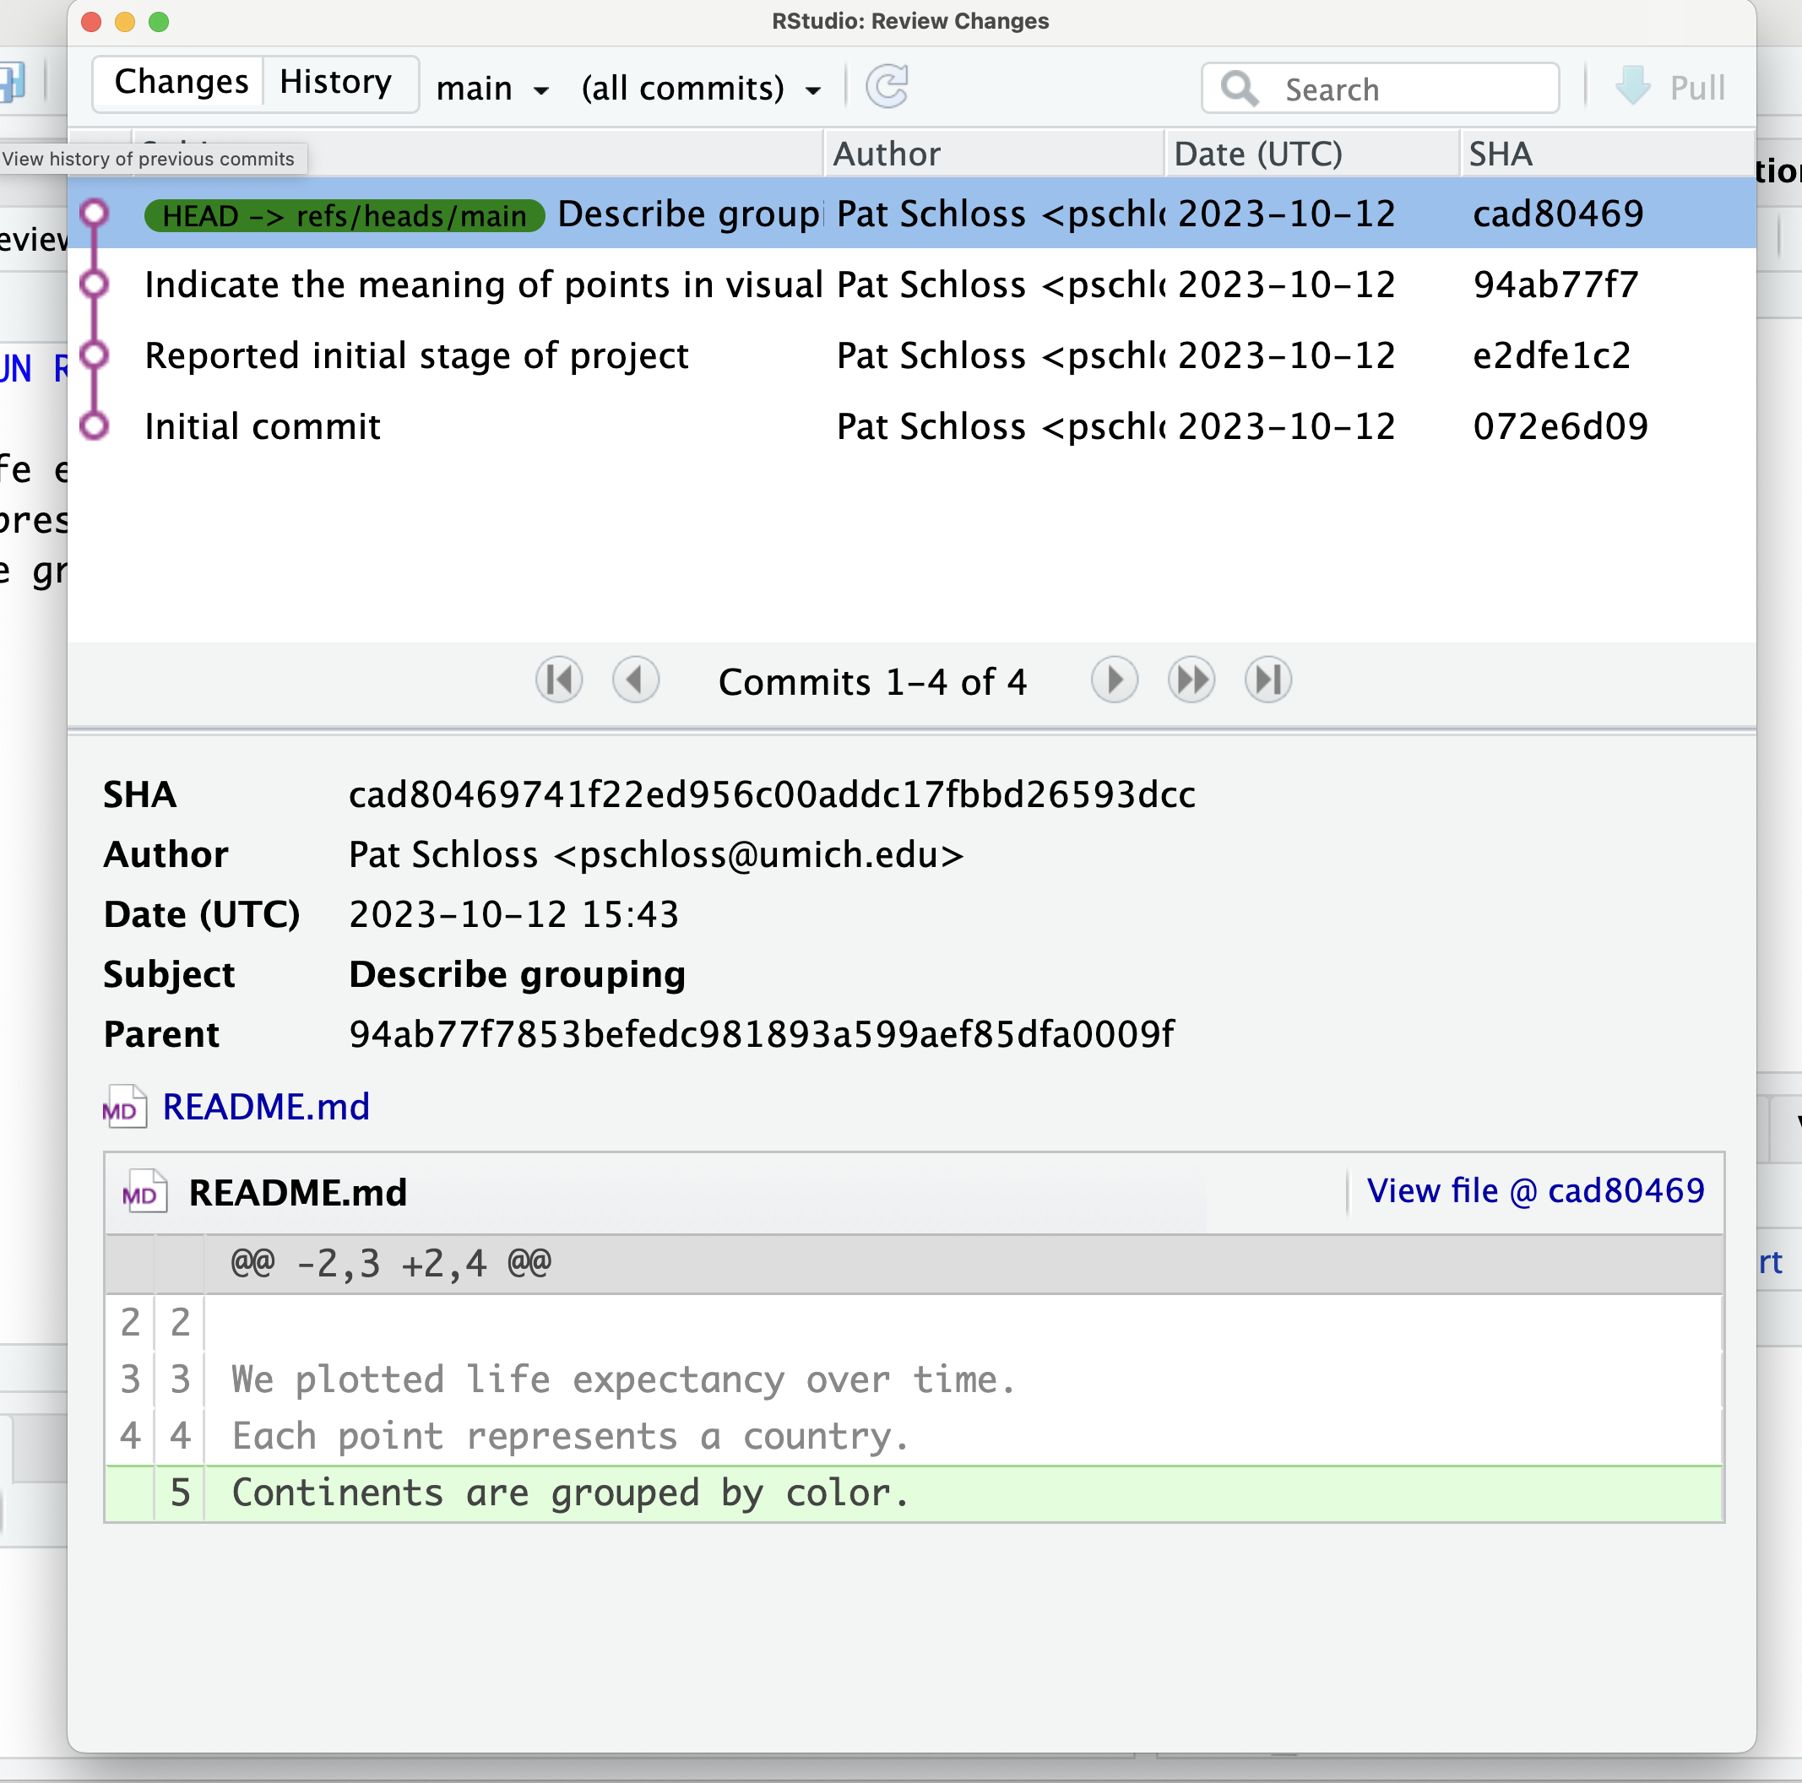Select commit 'Reported initial stage of project'
This screenshot has width=1802, height=1783.
pyautogui.click(x=912, y=355)
